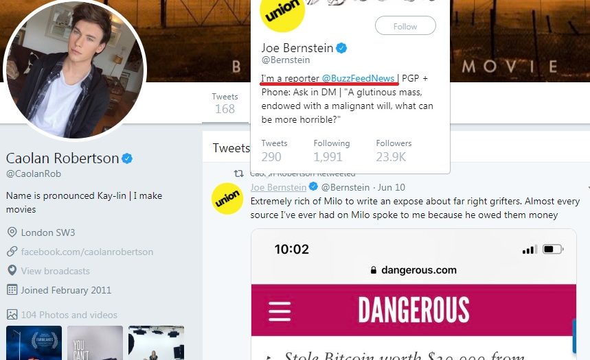
Task: Click the location pin icon beside London SW3
Action: [x=12, y=232]
